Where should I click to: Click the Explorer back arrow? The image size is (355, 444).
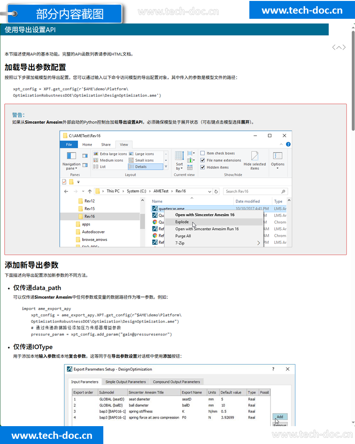tap(66, 191)
